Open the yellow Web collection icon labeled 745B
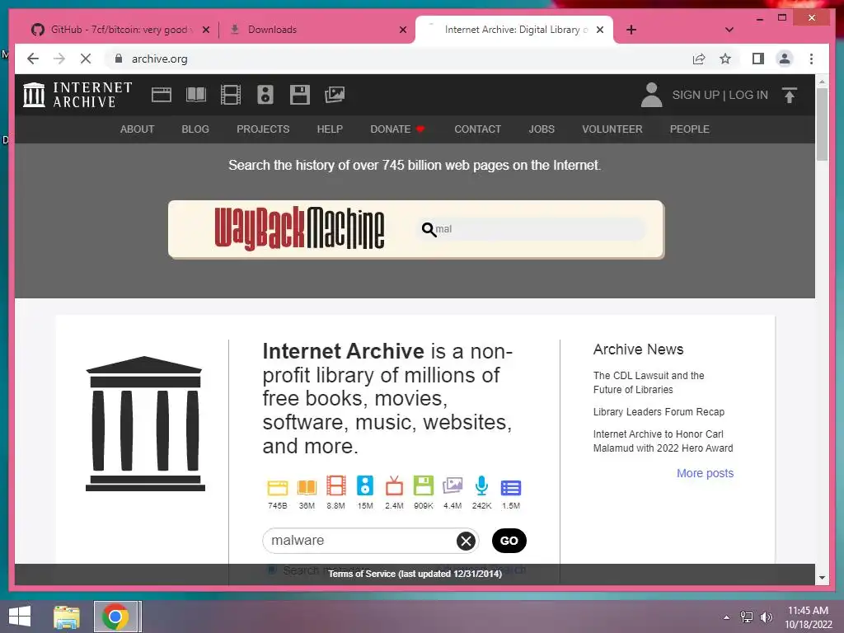The image size is (844, 633). (x=278, y=488)
